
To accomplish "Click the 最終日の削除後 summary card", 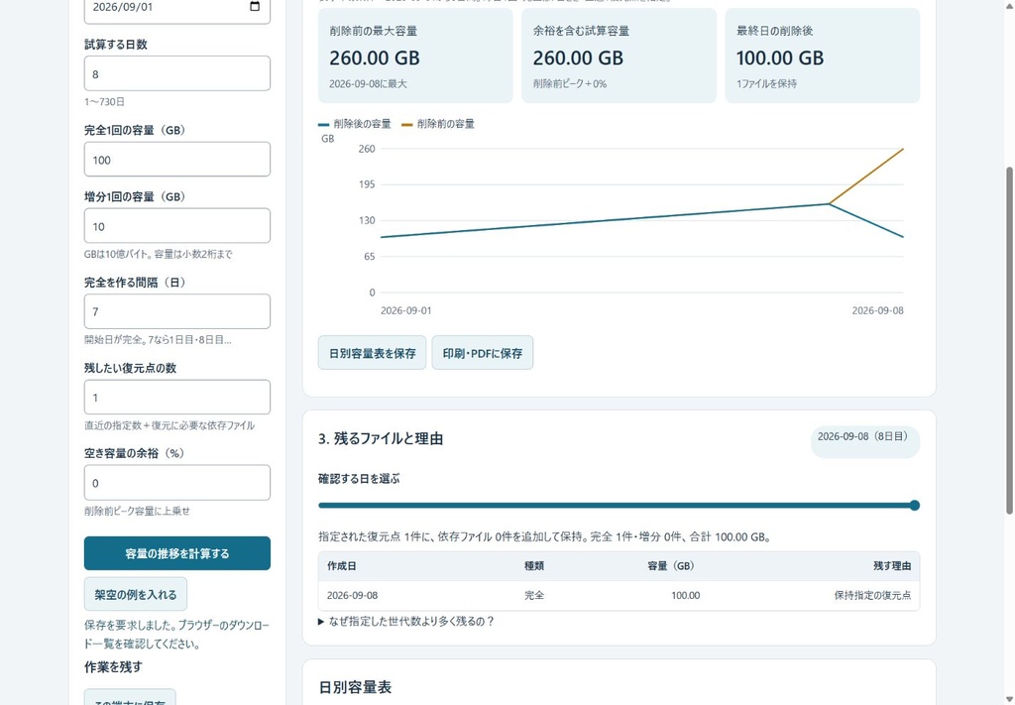I will 822,56.
